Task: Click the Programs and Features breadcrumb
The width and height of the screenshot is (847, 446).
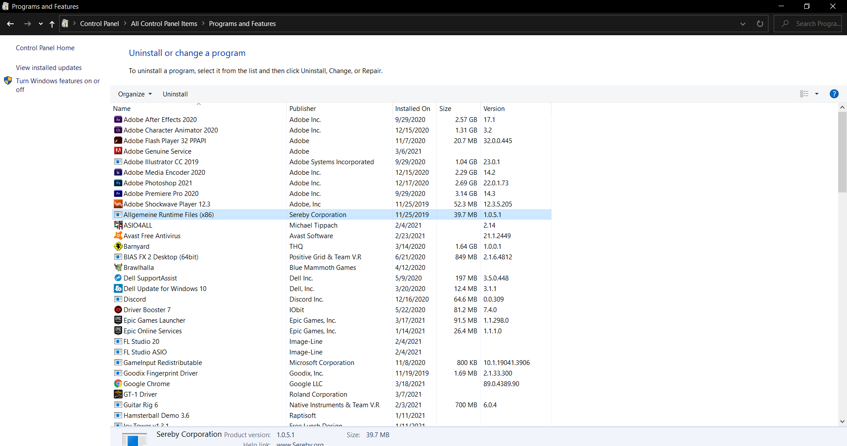Action: point(242,24)
